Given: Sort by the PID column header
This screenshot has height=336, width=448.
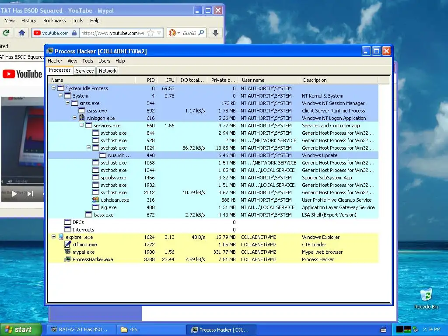Looking at the screenshot, I should click(x=146, y=80).
